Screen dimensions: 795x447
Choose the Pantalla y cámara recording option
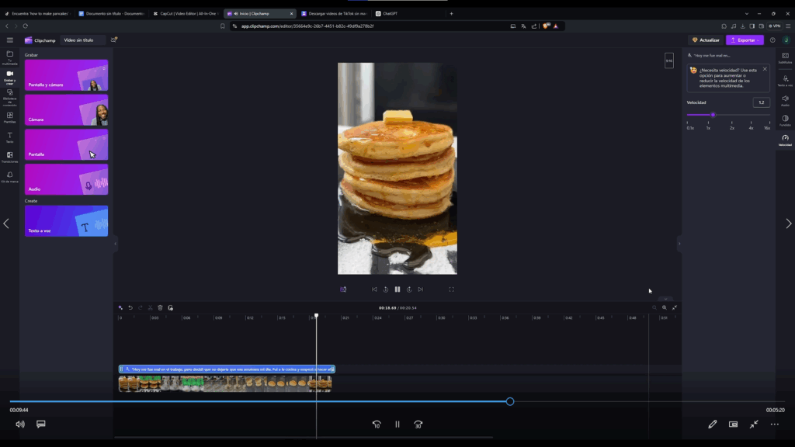(66, 75)
